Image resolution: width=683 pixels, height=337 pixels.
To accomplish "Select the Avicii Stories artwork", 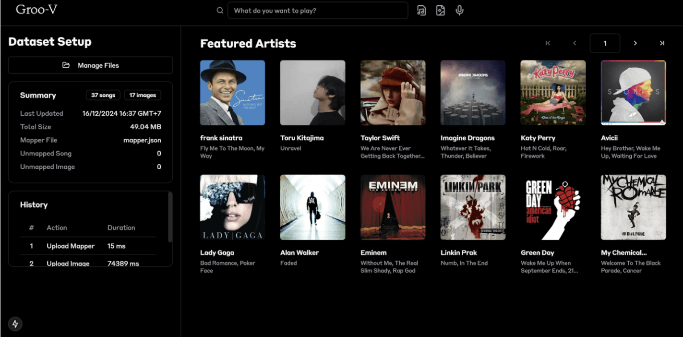I will click(633, 92).
